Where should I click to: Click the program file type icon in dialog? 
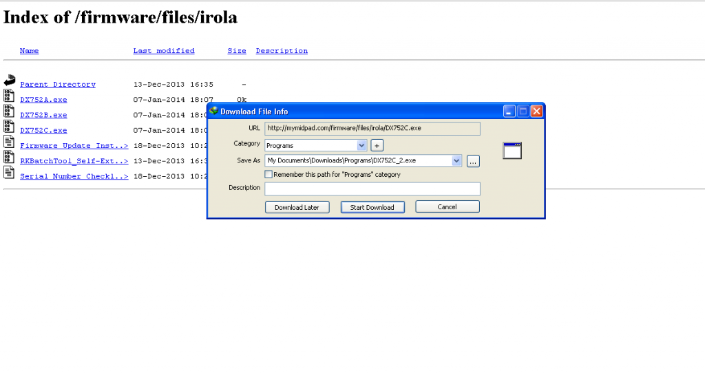pos(512,151)
